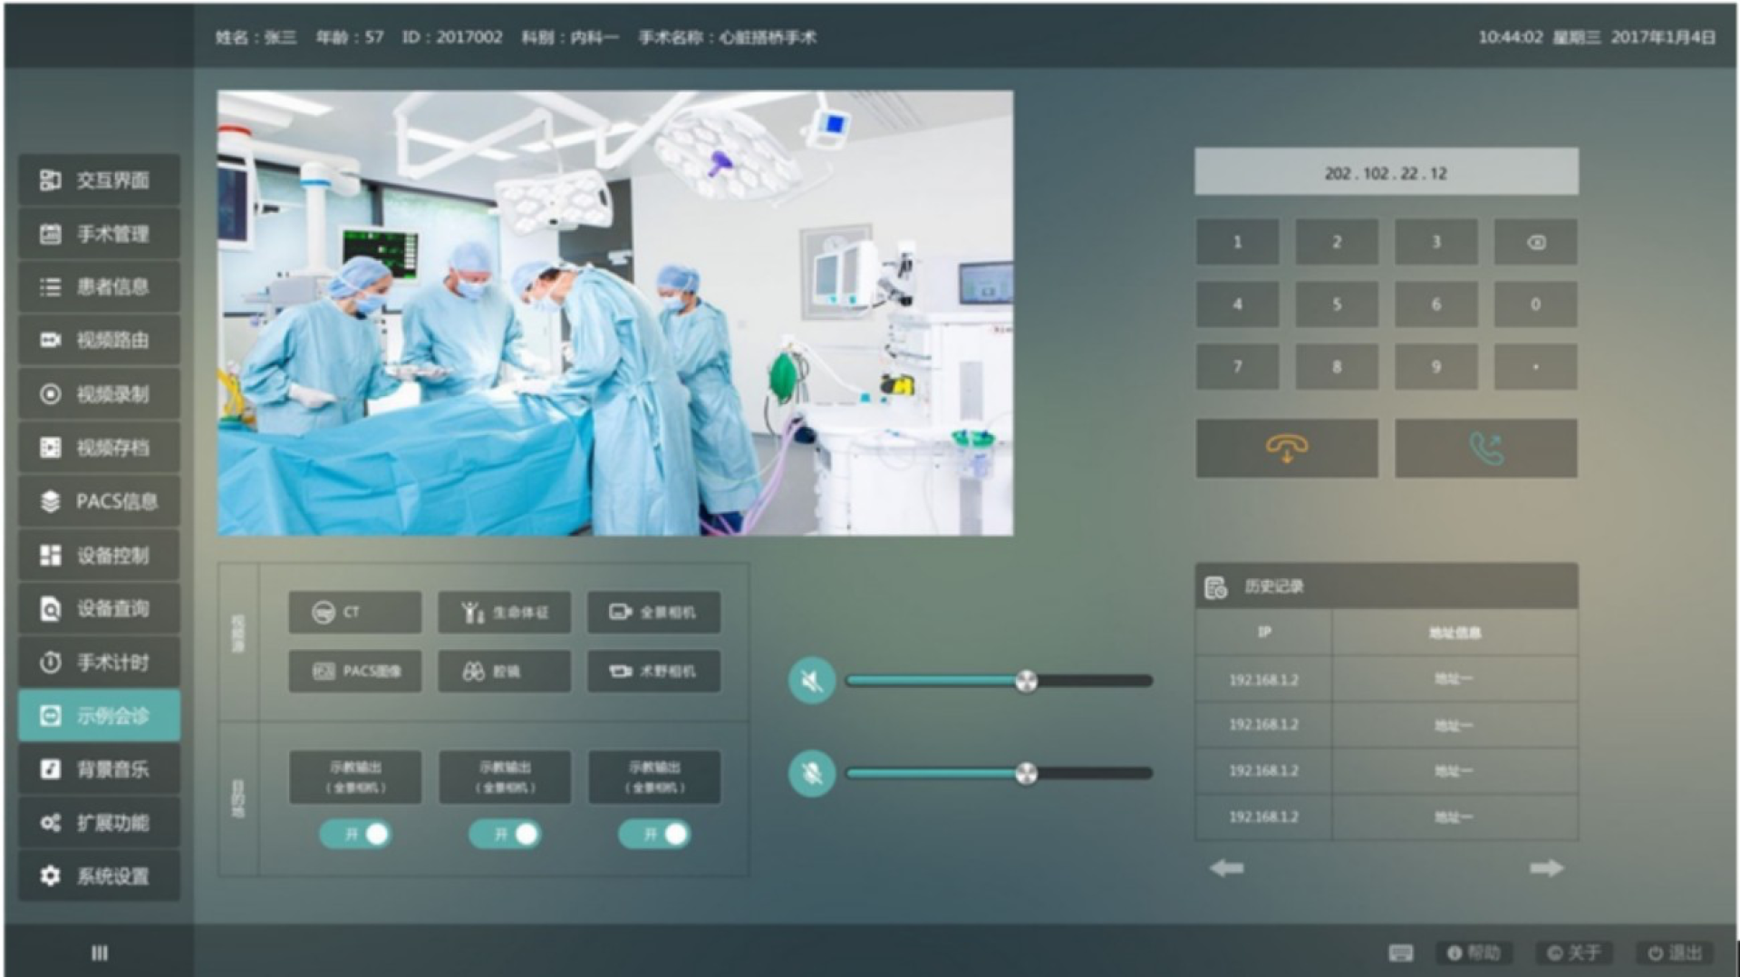Toggle the middle 示教输出 switch
The height and width of the screenshot is (977, 1740).
505,834
